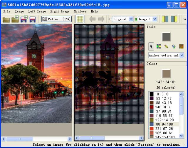Open the Right image 'Image 1' dropdown
The width and height of the screenshot is (188, 148).
(155, 19)
